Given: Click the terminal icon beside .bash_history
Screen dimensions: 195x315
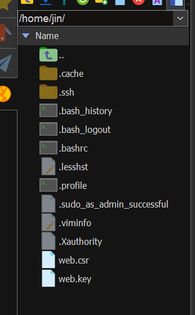Looking at the screenshot, I should click(x=48, y=110).
